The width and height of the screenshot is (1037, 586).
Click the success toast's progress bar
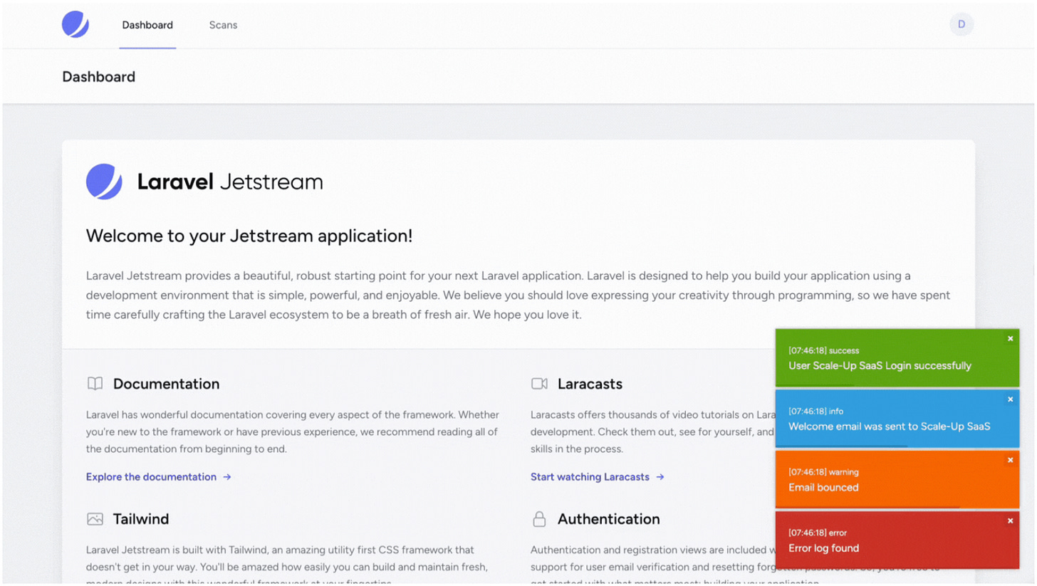point(815,385)
